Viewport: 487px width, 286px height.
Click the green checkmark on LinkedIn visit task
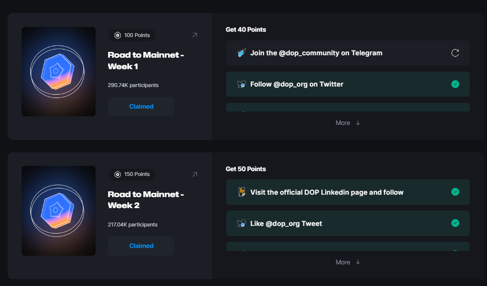[x=455, y=192]
